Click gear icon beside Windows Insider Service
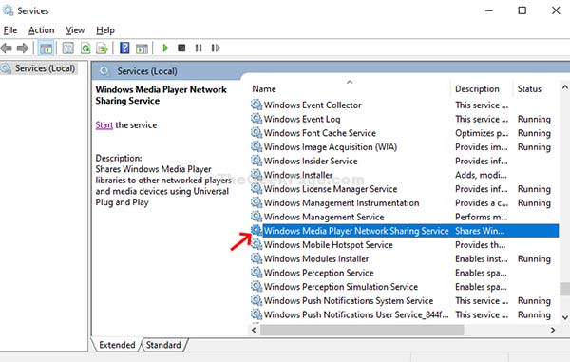Screen dimensions: 570x362 256,161
